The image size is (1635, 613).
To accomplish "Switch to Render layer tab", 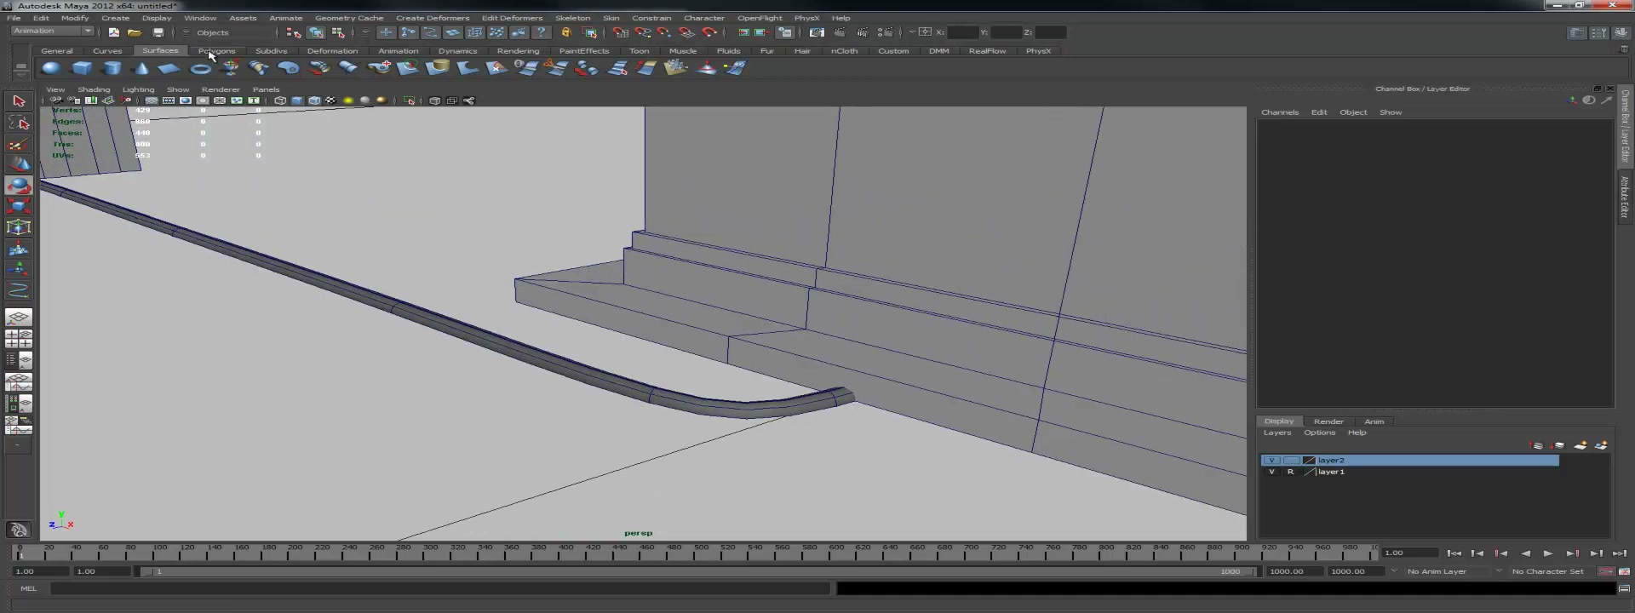I will 1328,421.
